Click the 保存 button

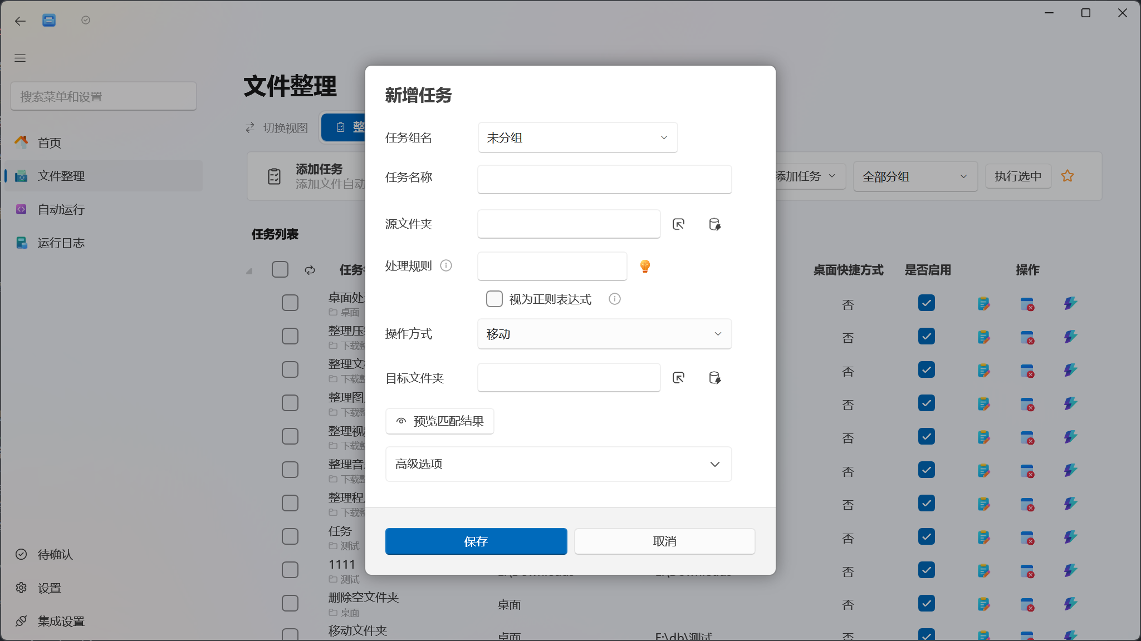point(476,541)
